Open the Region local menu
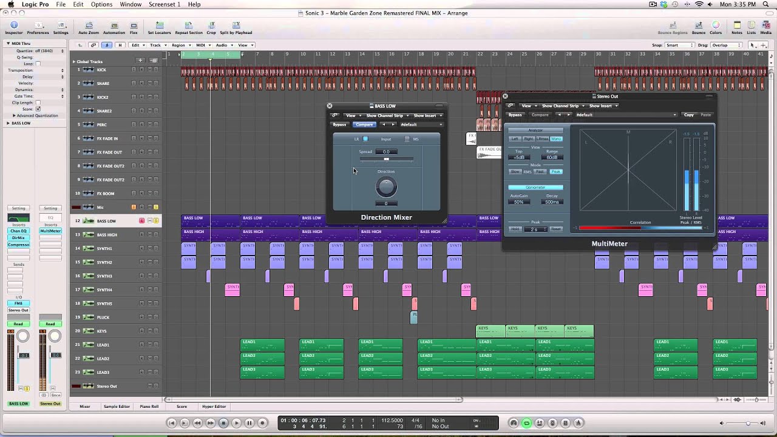Image resolution: width=777 pixels, height=437 pixels. (180, 45)
